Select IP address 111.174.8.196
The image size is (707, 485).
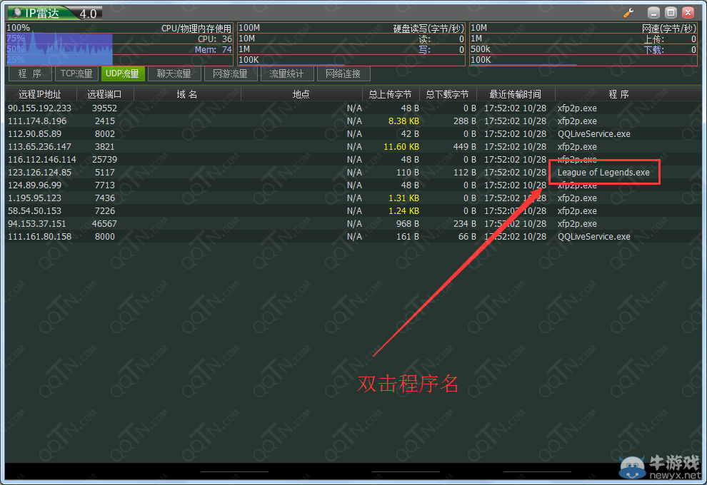pyautogui.click(x=37, y=121)
